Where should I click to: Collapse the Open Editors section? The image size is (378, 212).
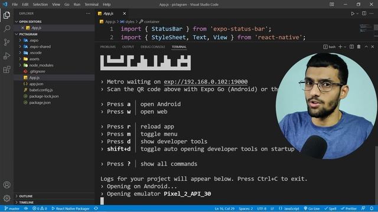[x=54, y=22]
